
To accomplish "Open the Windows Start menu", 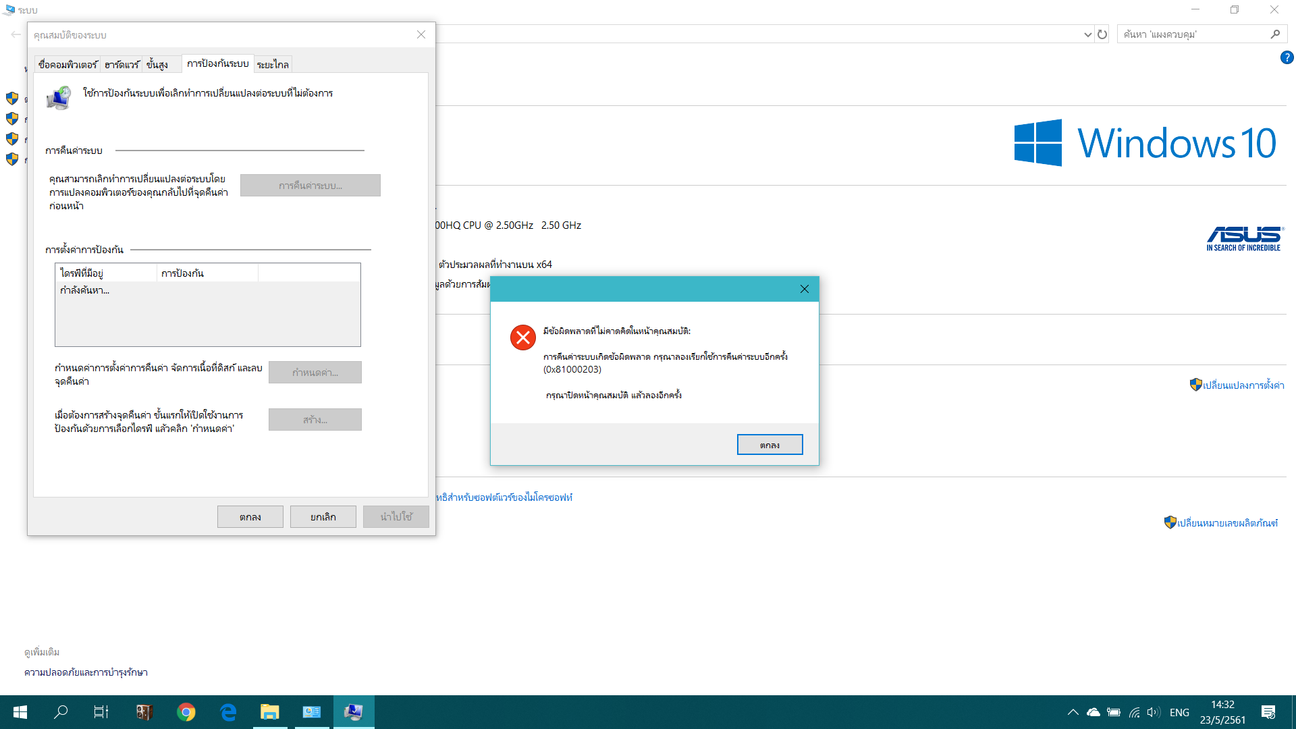I will tap(20, 712).
